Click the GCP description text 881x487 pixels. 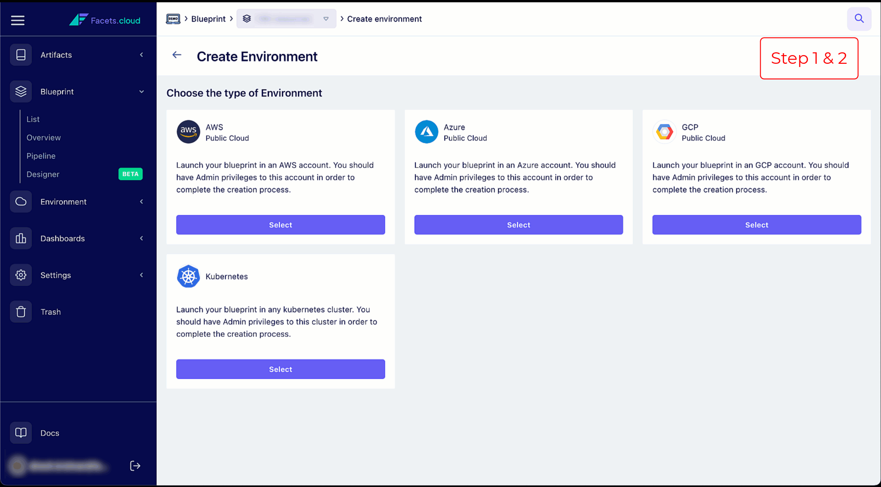pos(751,177)
